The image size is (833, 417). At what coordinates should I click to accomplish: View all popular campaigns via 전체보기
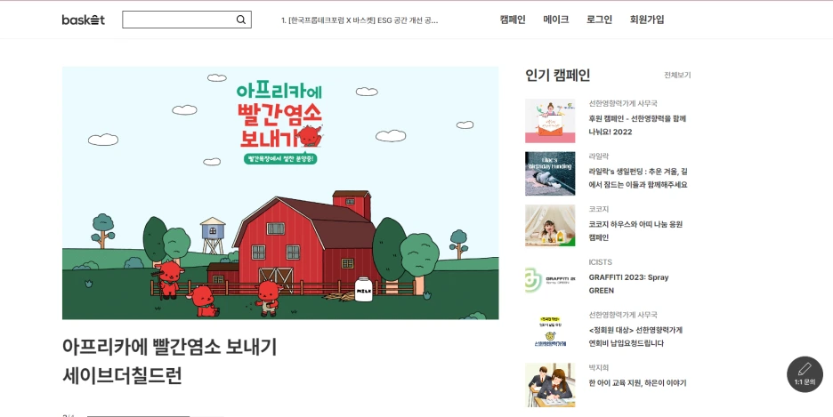(677, 76)
